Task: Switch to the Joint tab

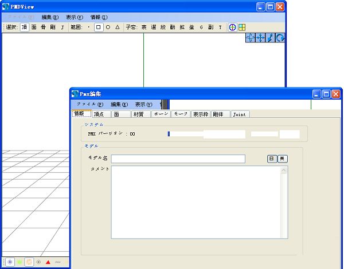Action: (x=240, y=114)
